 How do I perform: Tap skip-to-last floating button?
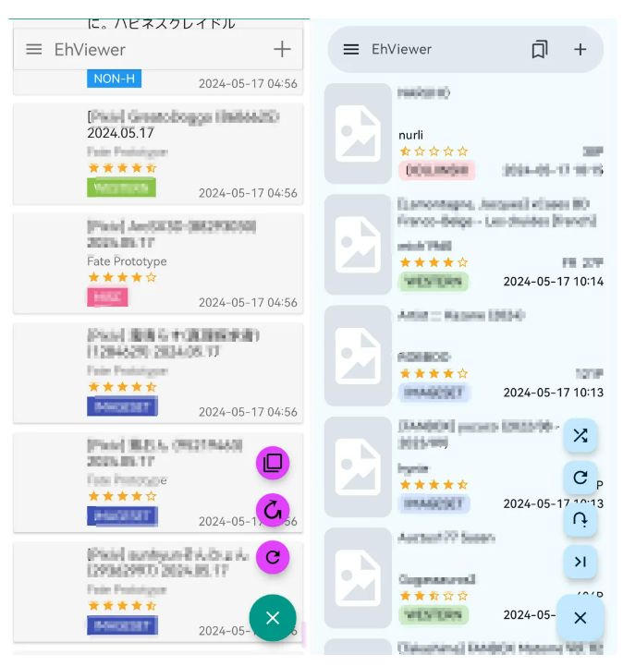pos(580,562)
